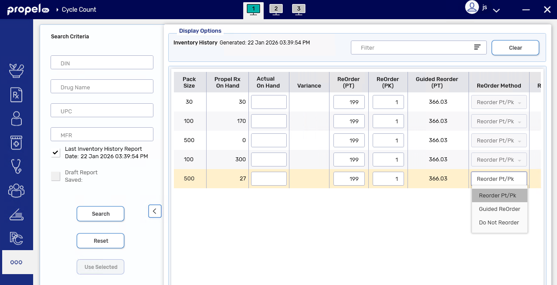Viewport: 557px width, 285px height.
Task: Open the people group sidebar icon
Action: pyautogui.click(x=16, y=190)
